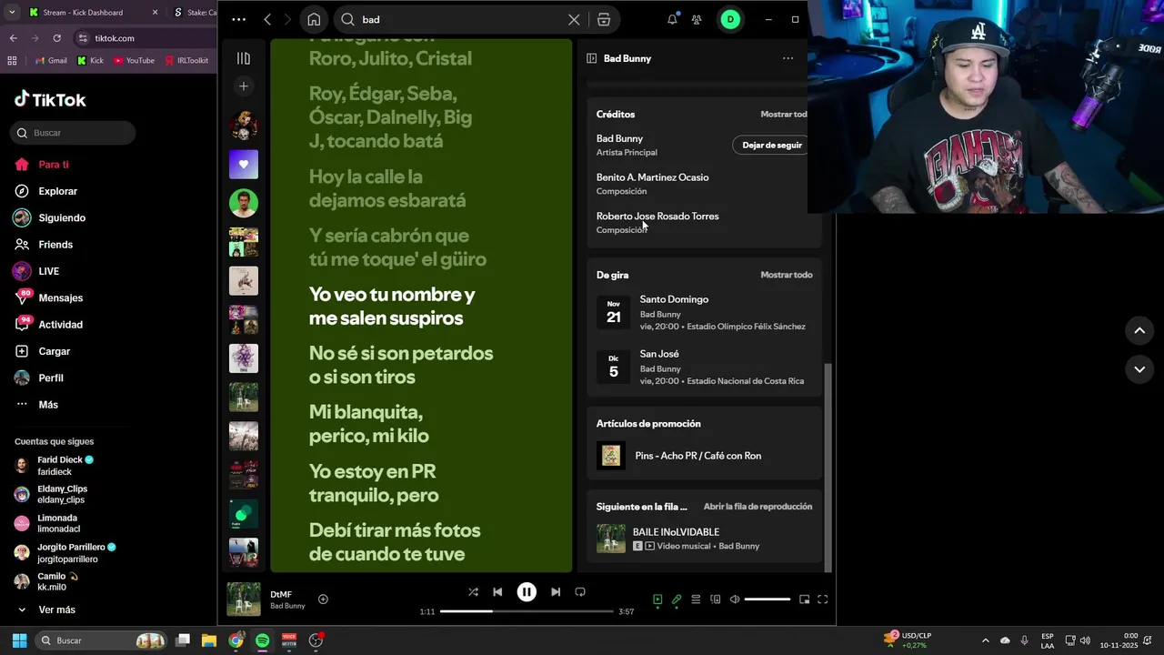Open the playback queue icon
This screenshot has width=1164, height=655.
pyautogui.click(x=696, y=600)
